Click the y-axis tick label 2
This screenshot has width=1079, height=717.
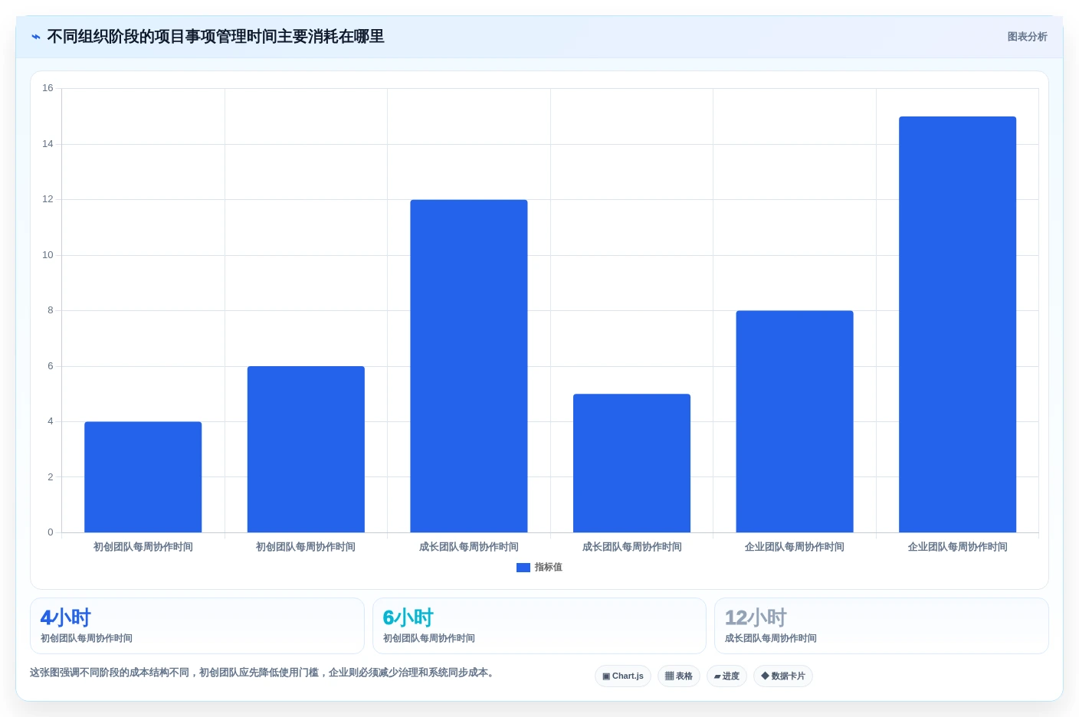pos(51,477)
